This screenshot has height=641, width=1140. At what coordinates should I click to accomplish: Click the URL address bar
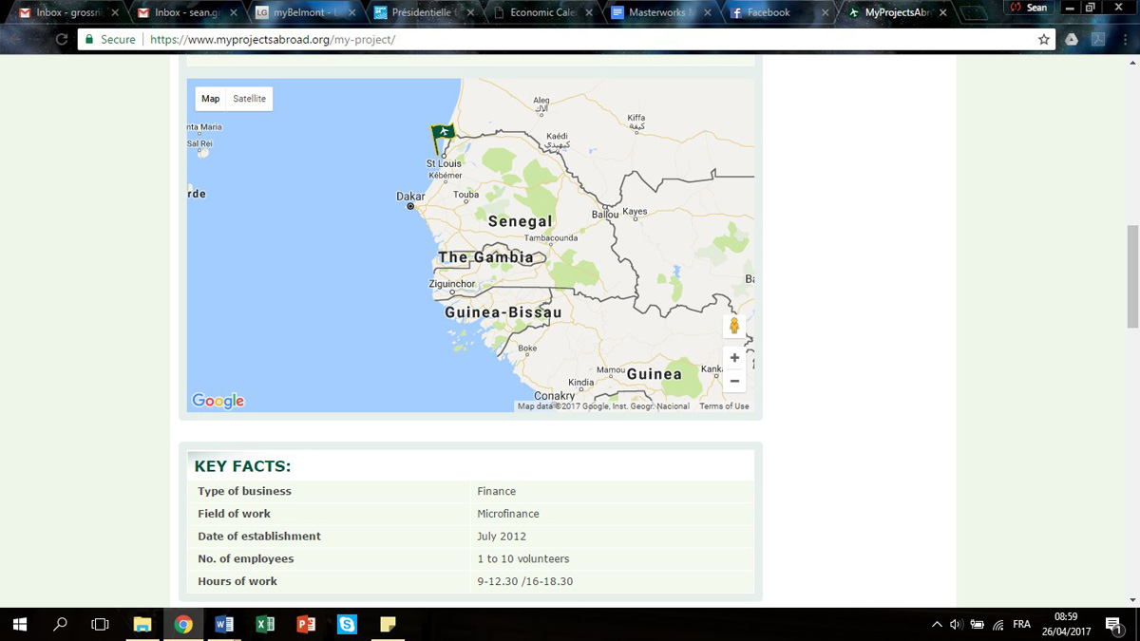pos(570,40)
